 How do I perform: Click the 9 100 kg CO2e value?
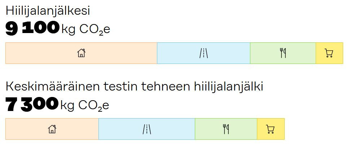[x=58, y=29]
